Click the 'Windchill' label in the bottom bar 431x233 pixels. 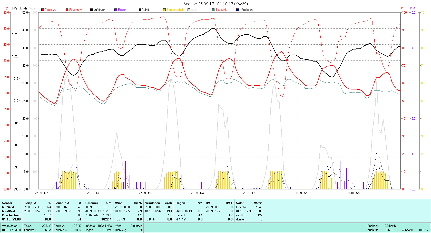(x=407, y=230)
